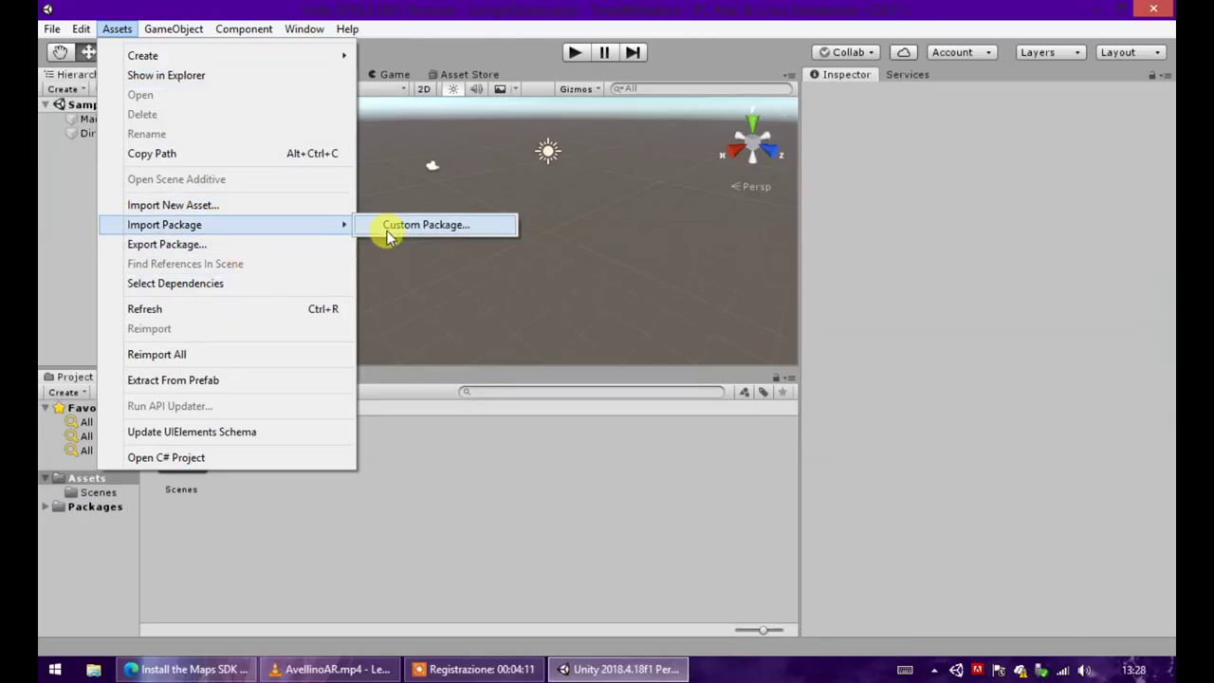1214x683 pixels.
Task: Open the Gizmos dropdown
Action: click(x=579, y=89)
